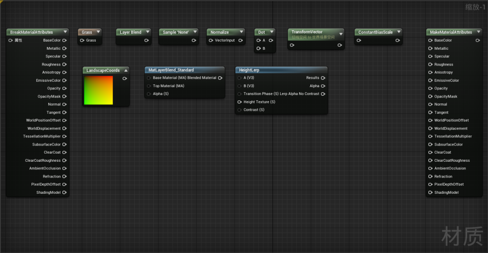Click HeightLerp B (V3) input pin
488x253 pixels.
[x=239, y=86]
